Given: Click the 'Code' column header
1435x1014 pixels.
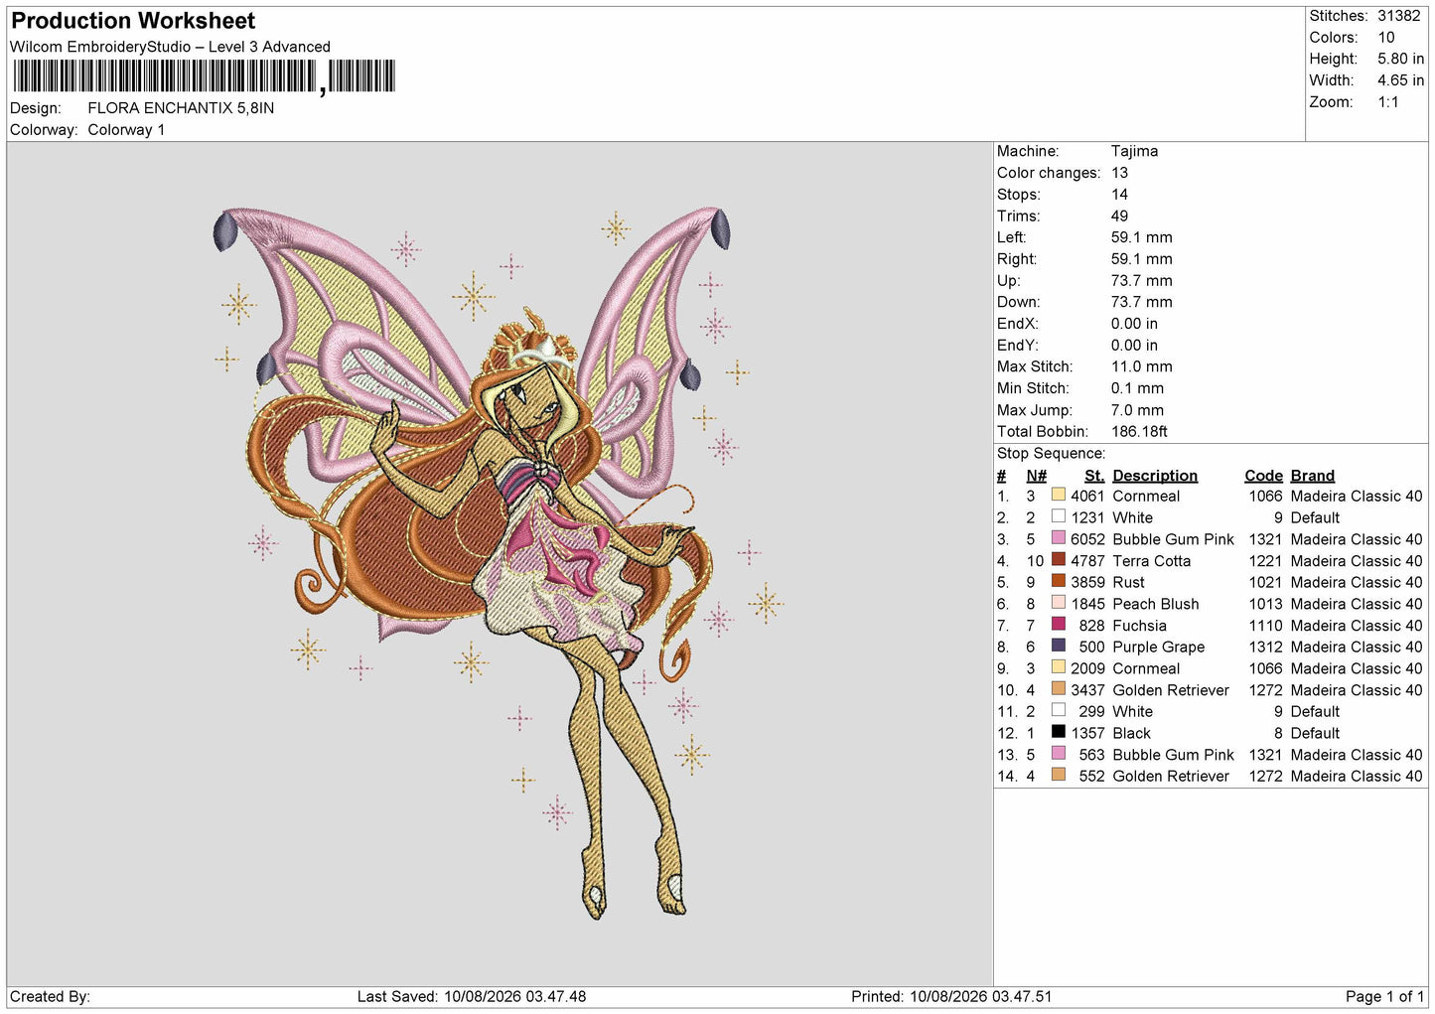Looking at the screenshot, I should pos(1263,476).
